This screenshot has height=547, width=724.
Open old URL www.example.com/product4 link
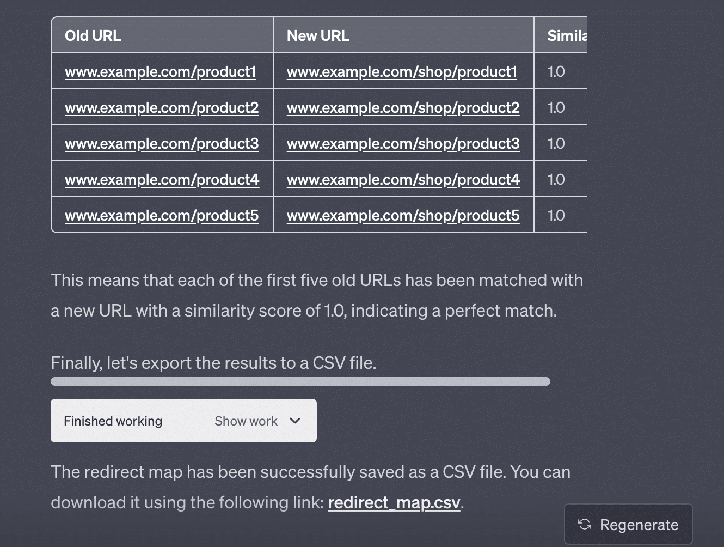(162, 180)
